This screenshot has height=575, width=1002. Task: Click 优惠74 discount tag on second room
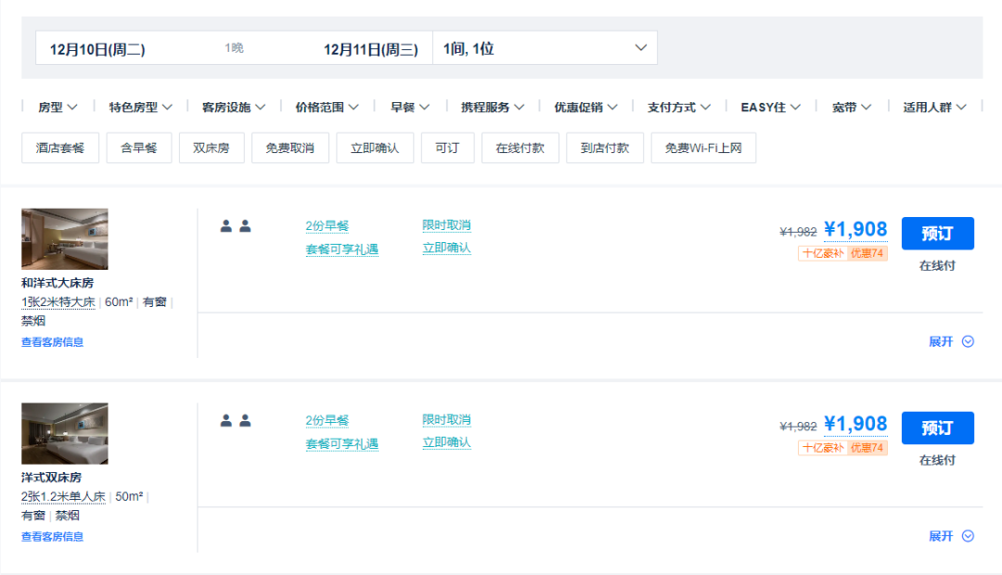tap(867, 448)
